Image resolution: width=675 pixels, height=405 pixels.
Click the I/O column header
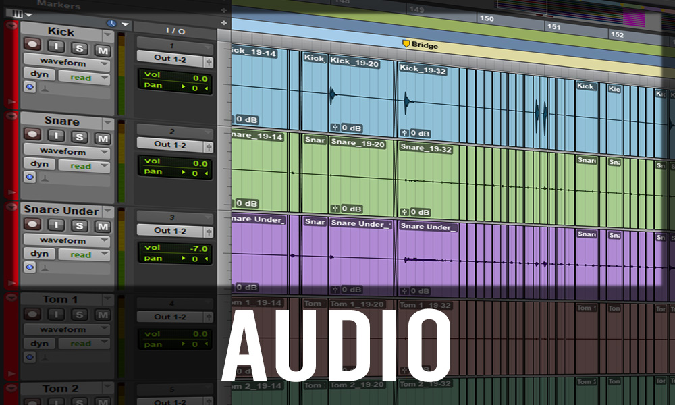[x=175, y=31]
